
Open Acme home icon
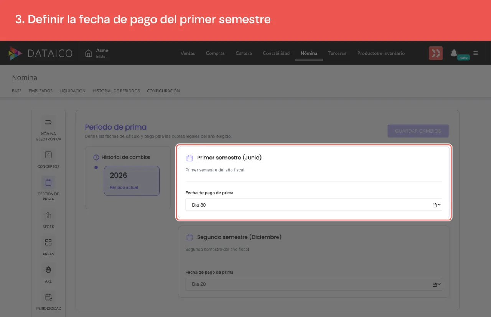coord(89,53)
